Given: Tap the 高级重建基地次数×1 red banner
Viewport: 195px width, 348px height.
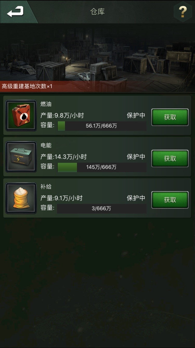Looking at the screenshot, I should (27, 86).
